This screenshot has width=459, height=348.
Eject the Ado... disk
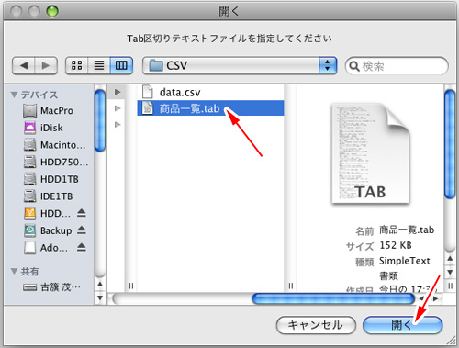click(82, 247)
